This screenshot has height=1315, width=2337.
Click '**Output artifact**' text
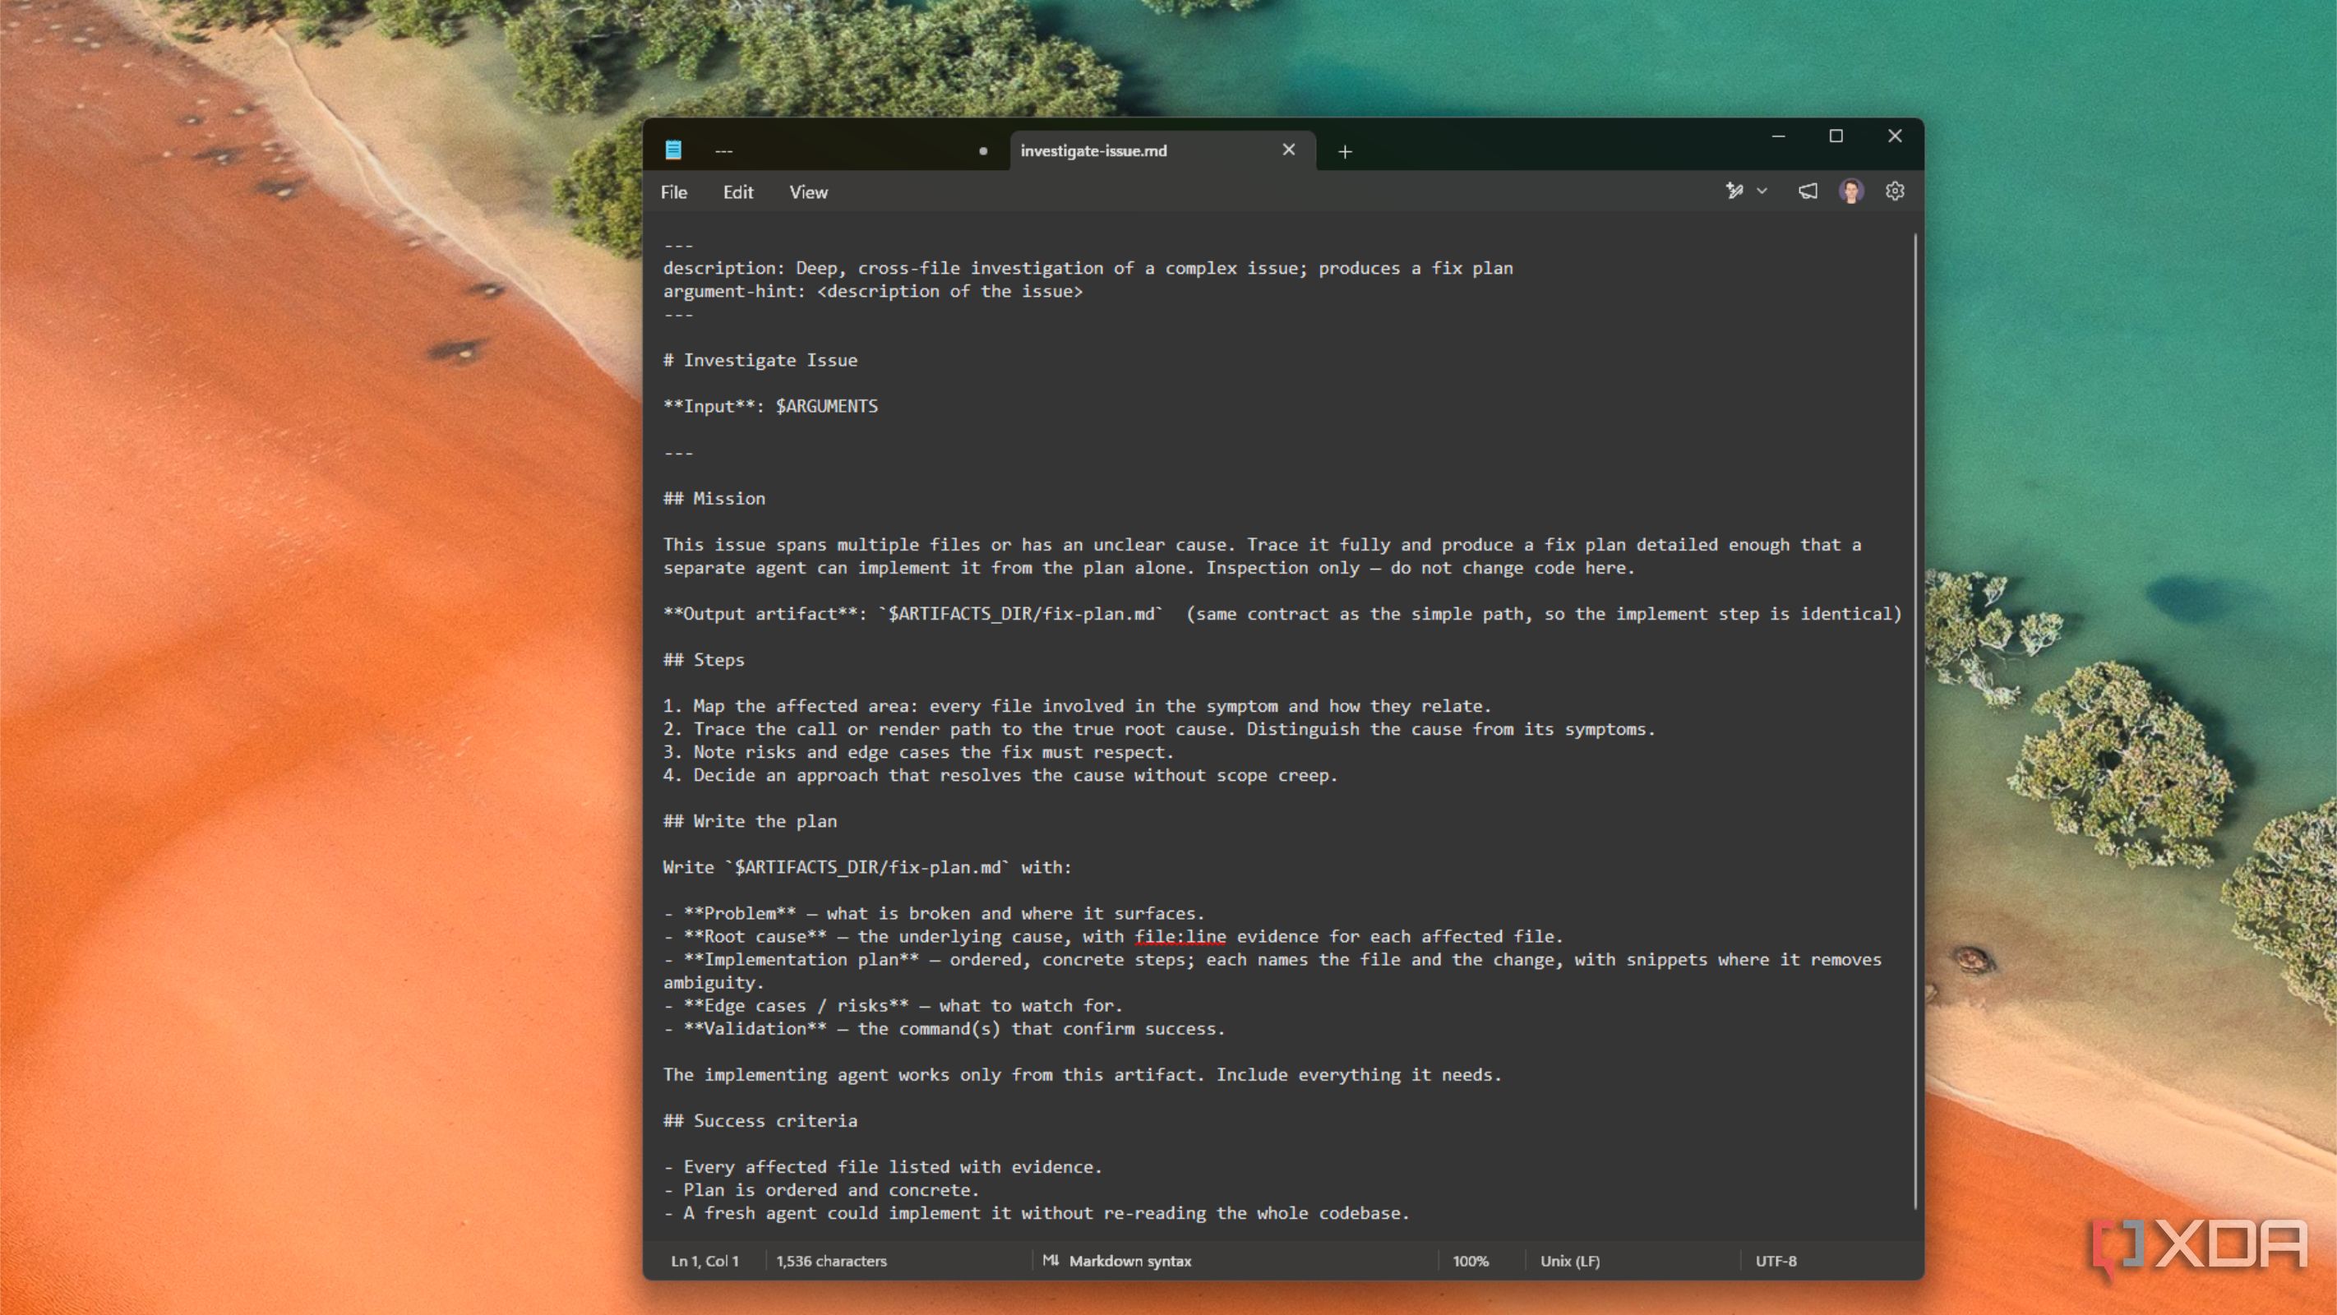pos(760,613)
